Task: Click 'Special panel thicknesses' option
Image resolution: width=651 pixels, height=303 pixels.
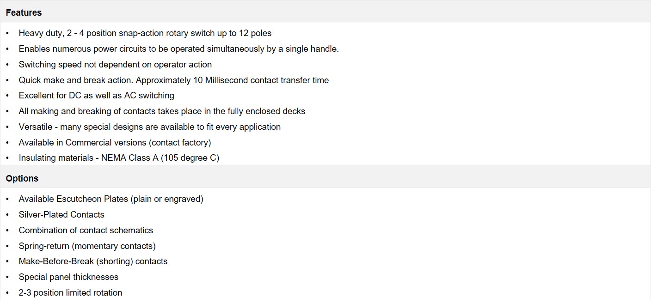Action: 68,277
